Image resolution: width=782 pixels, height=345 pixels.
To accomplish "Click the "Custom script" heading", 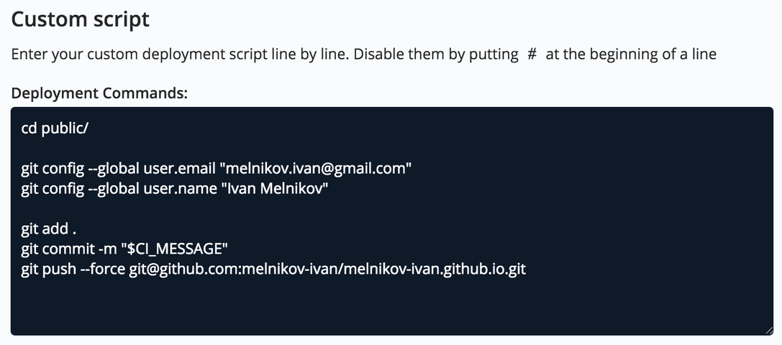I will point(81,19).
